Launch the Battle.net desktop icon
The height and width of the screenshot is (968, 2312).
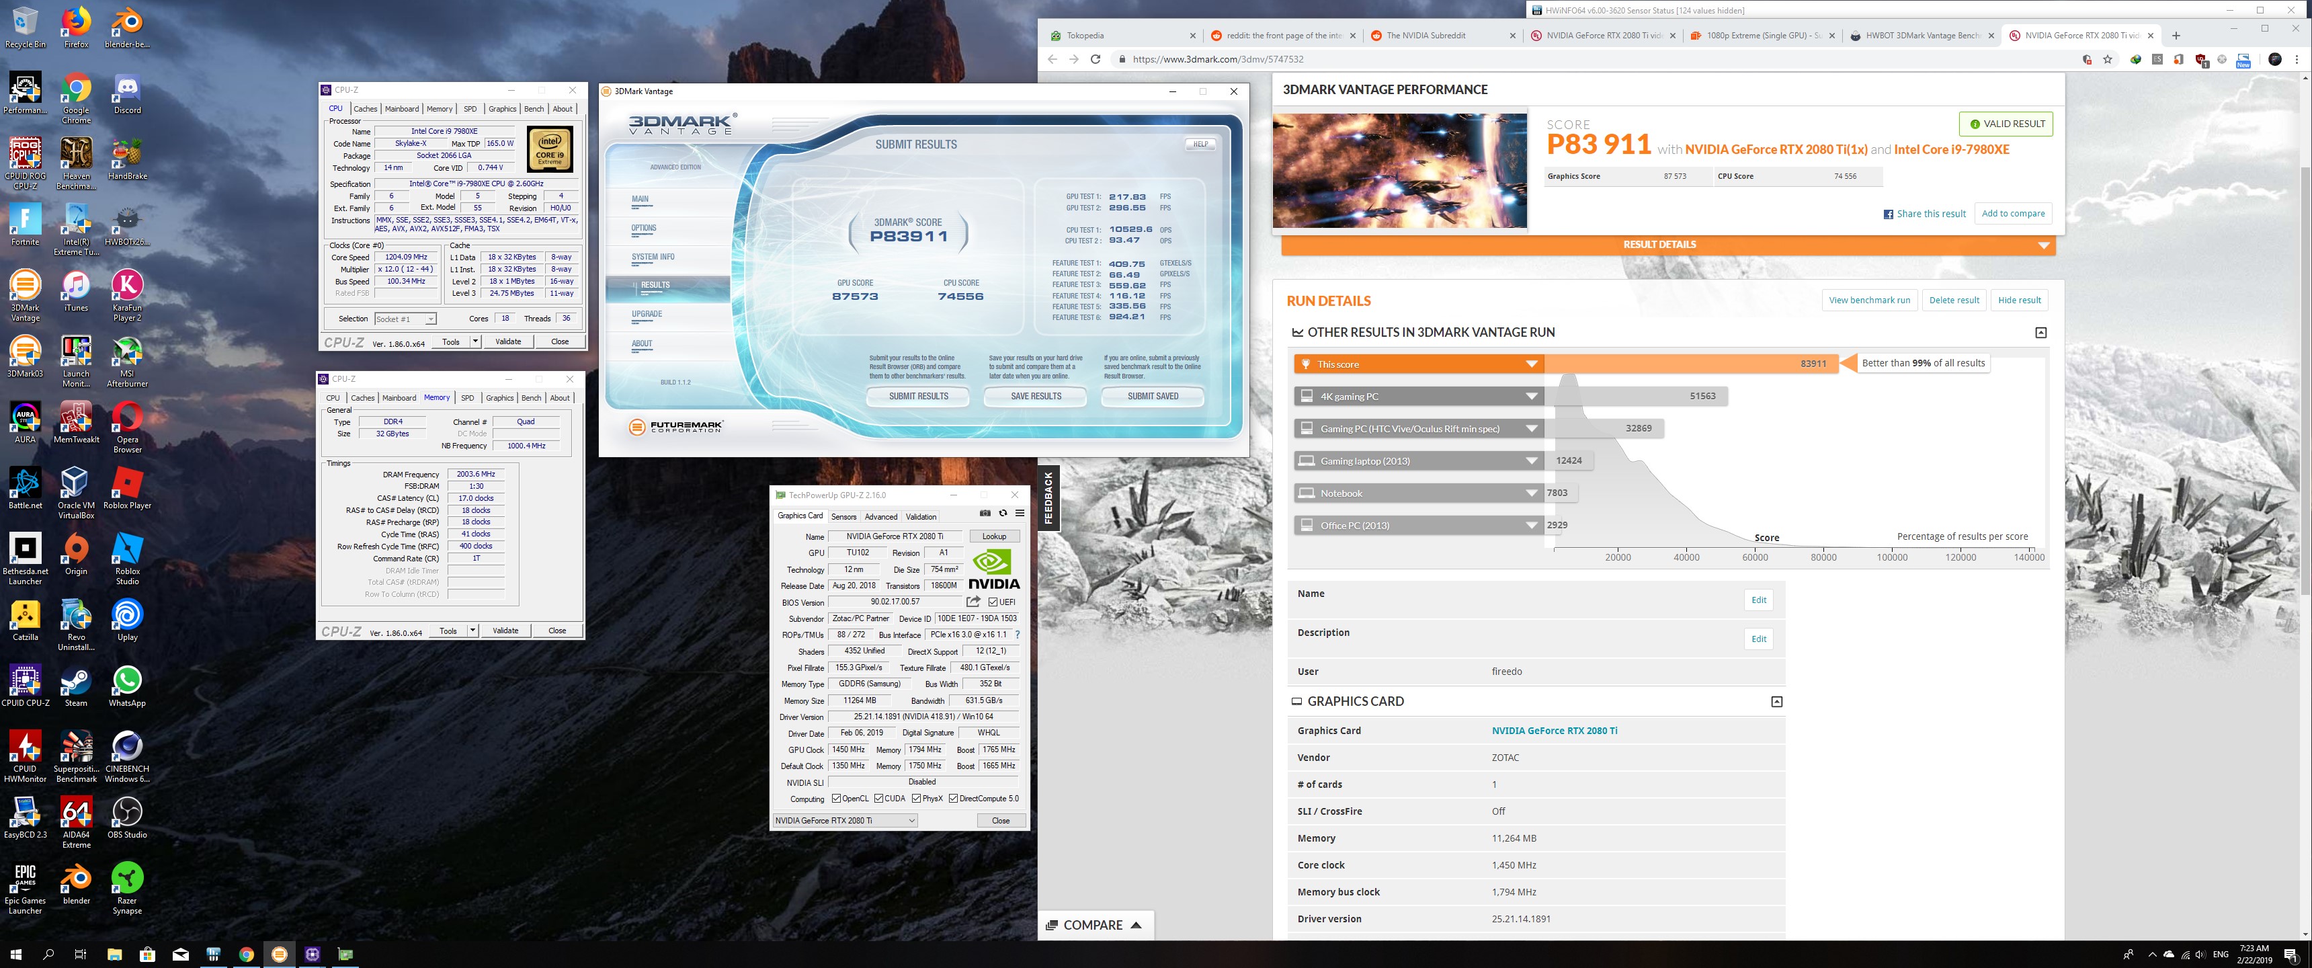pyautogui.click(x=25, y=487)
